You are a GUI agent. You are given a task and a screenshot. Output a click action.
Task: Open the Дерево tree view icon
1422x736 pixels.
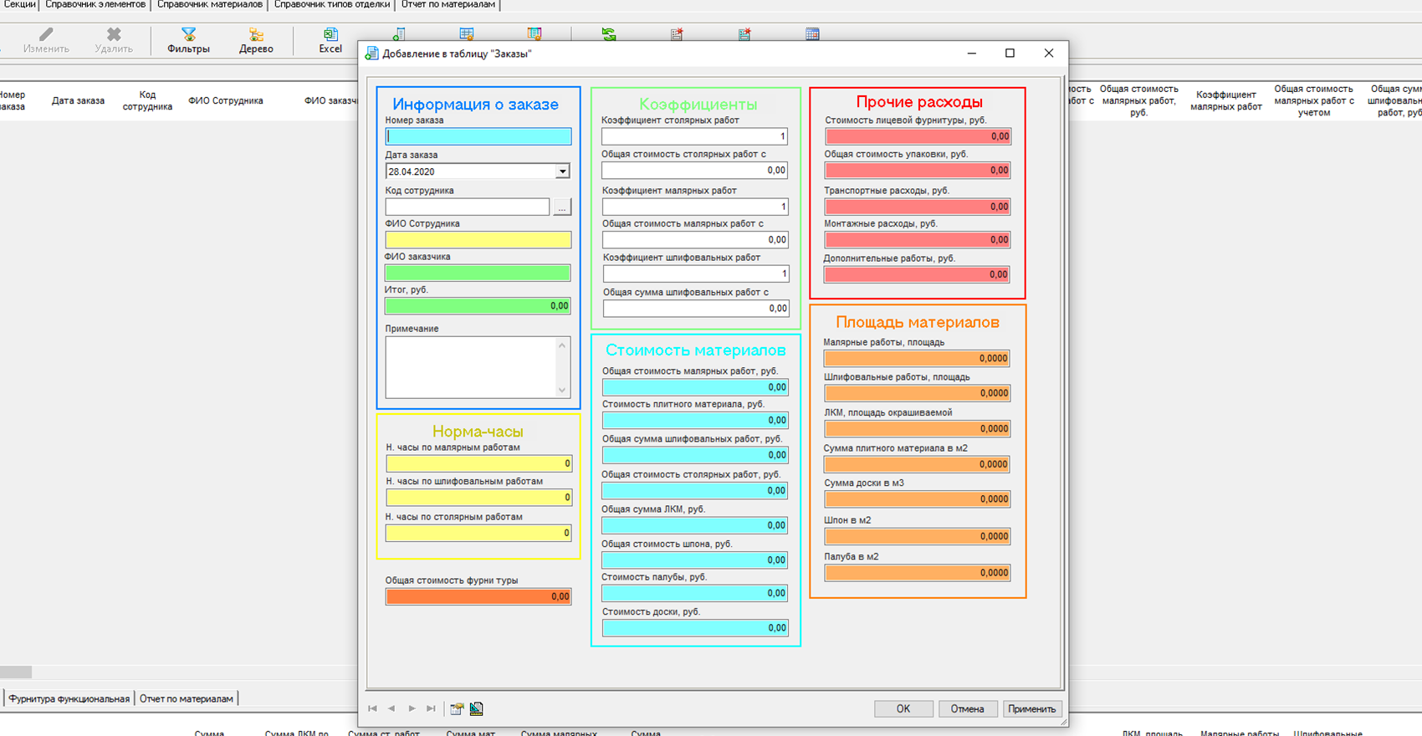point(256,34)
